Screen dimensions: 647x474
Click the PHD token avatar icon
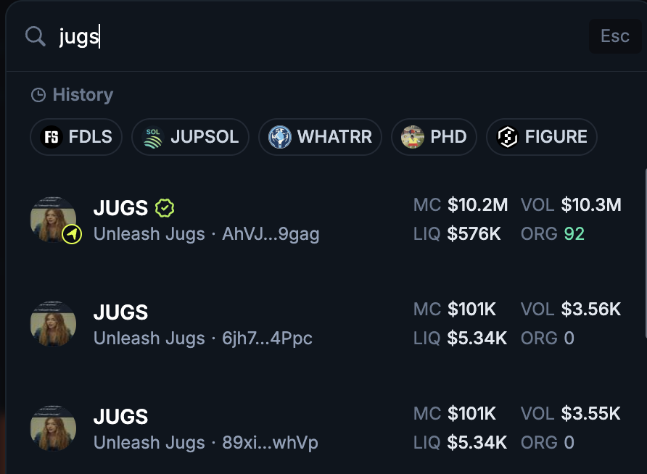pos(412,137)
